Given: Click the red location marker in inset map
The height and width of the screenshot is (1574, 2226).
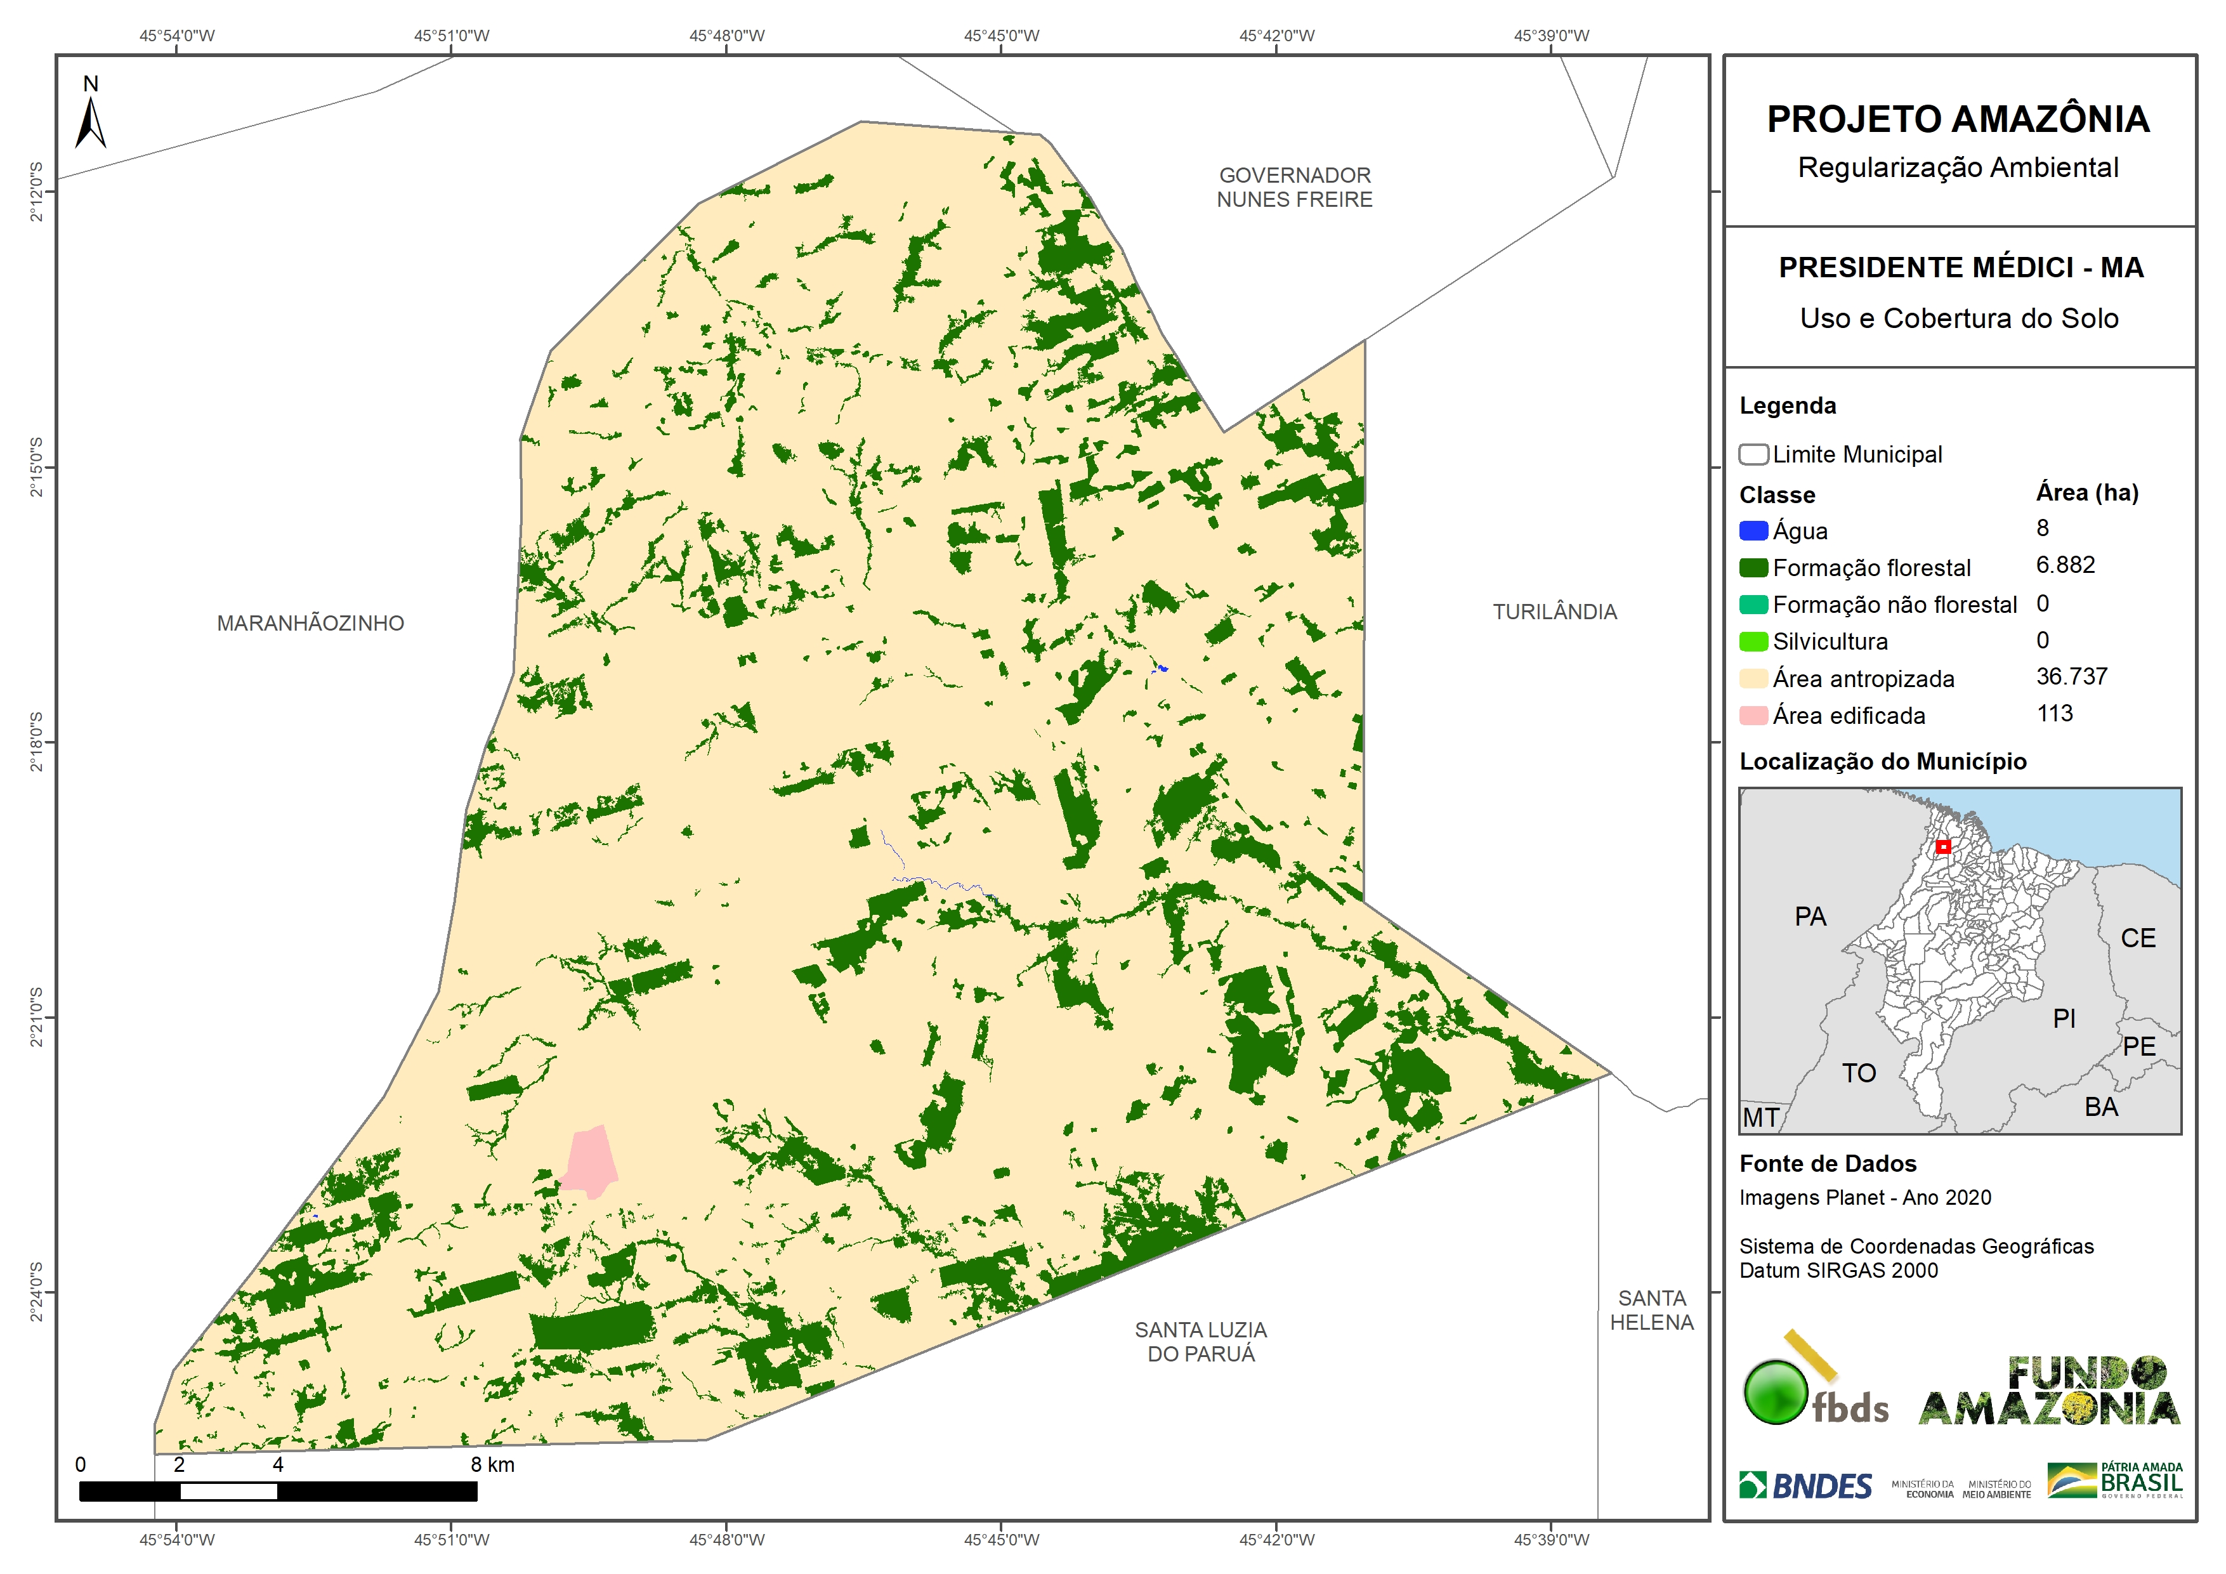Looking at the screenshot, I should pyautogui.click(x=1943, y=847).
